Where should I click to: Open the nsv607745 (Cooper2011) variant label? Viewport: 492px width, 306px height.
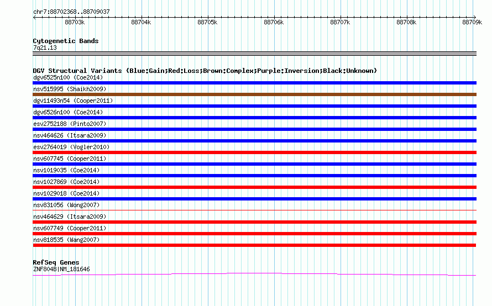click(70, 159)
